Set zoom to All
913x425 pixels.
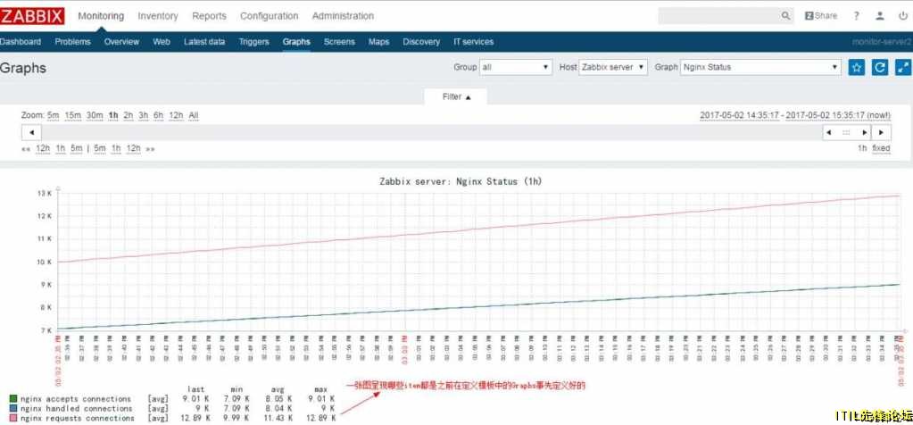click(x=194, y=115)
